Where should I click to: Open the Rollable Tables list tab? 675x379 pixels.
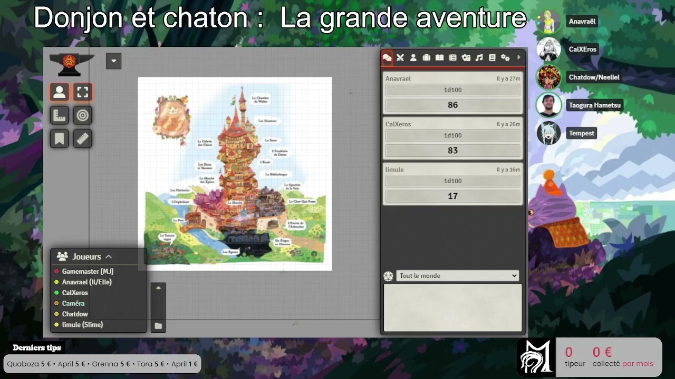[x=452, y=58]
